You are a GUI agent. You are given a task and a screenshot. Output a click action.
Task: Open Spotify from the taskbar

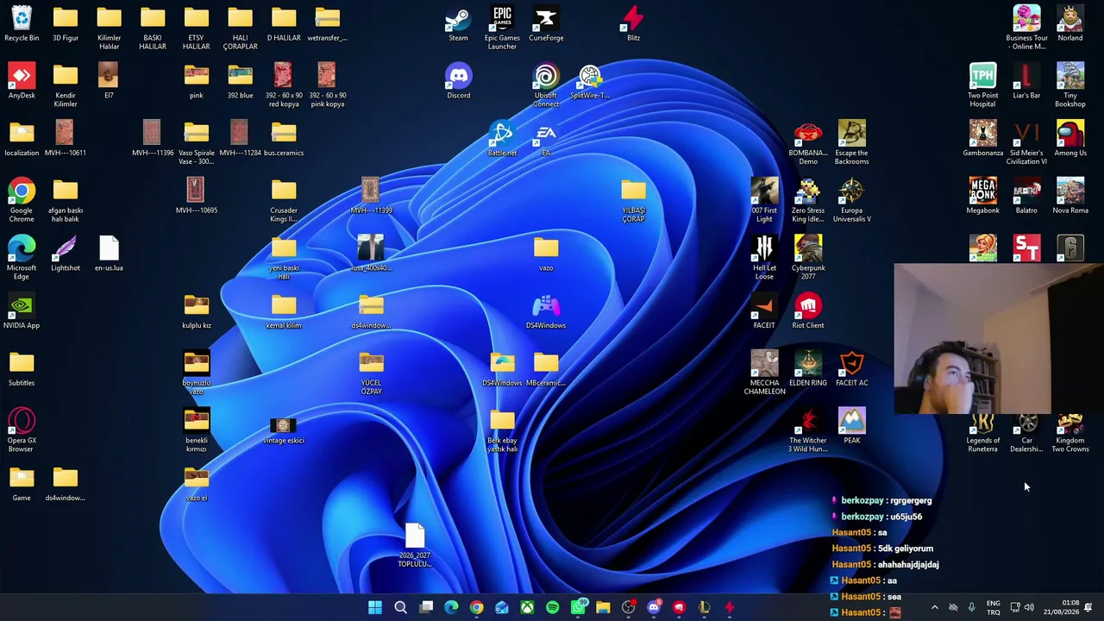[553, 608]
